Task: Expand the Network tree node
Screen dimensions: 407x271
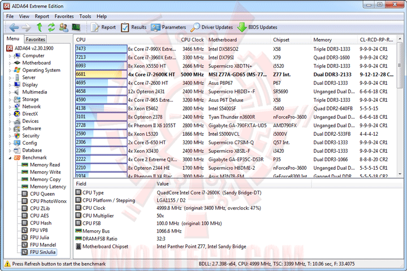Action: click(x=10, y=107)
